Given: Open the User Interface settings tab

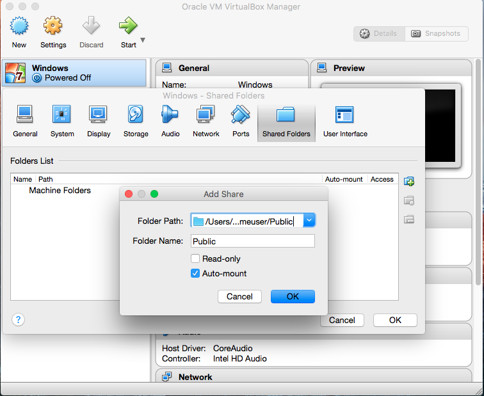Looking at the screenshot, I should point(345,122).
